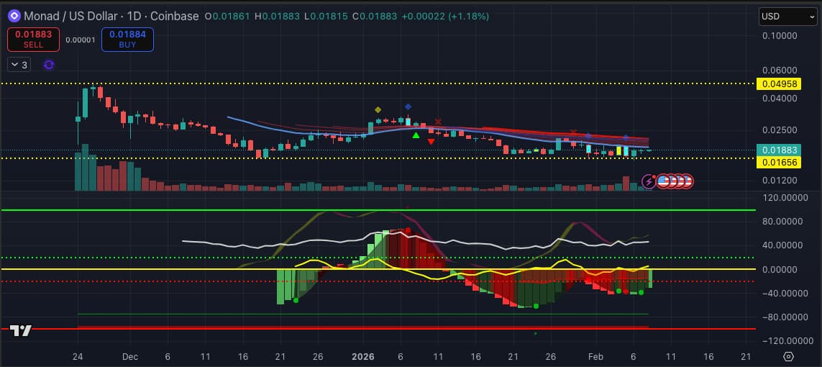Click the SELL button at 0.01883
This screenshot has width=822, height=367.
tap(33, 39)
